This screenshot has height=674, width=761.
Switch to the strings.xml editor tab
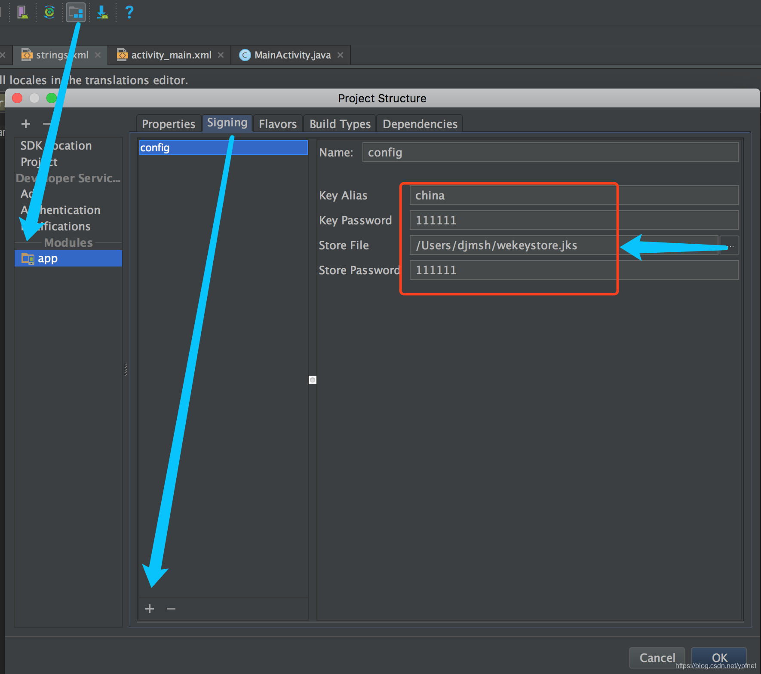point(59,55)
